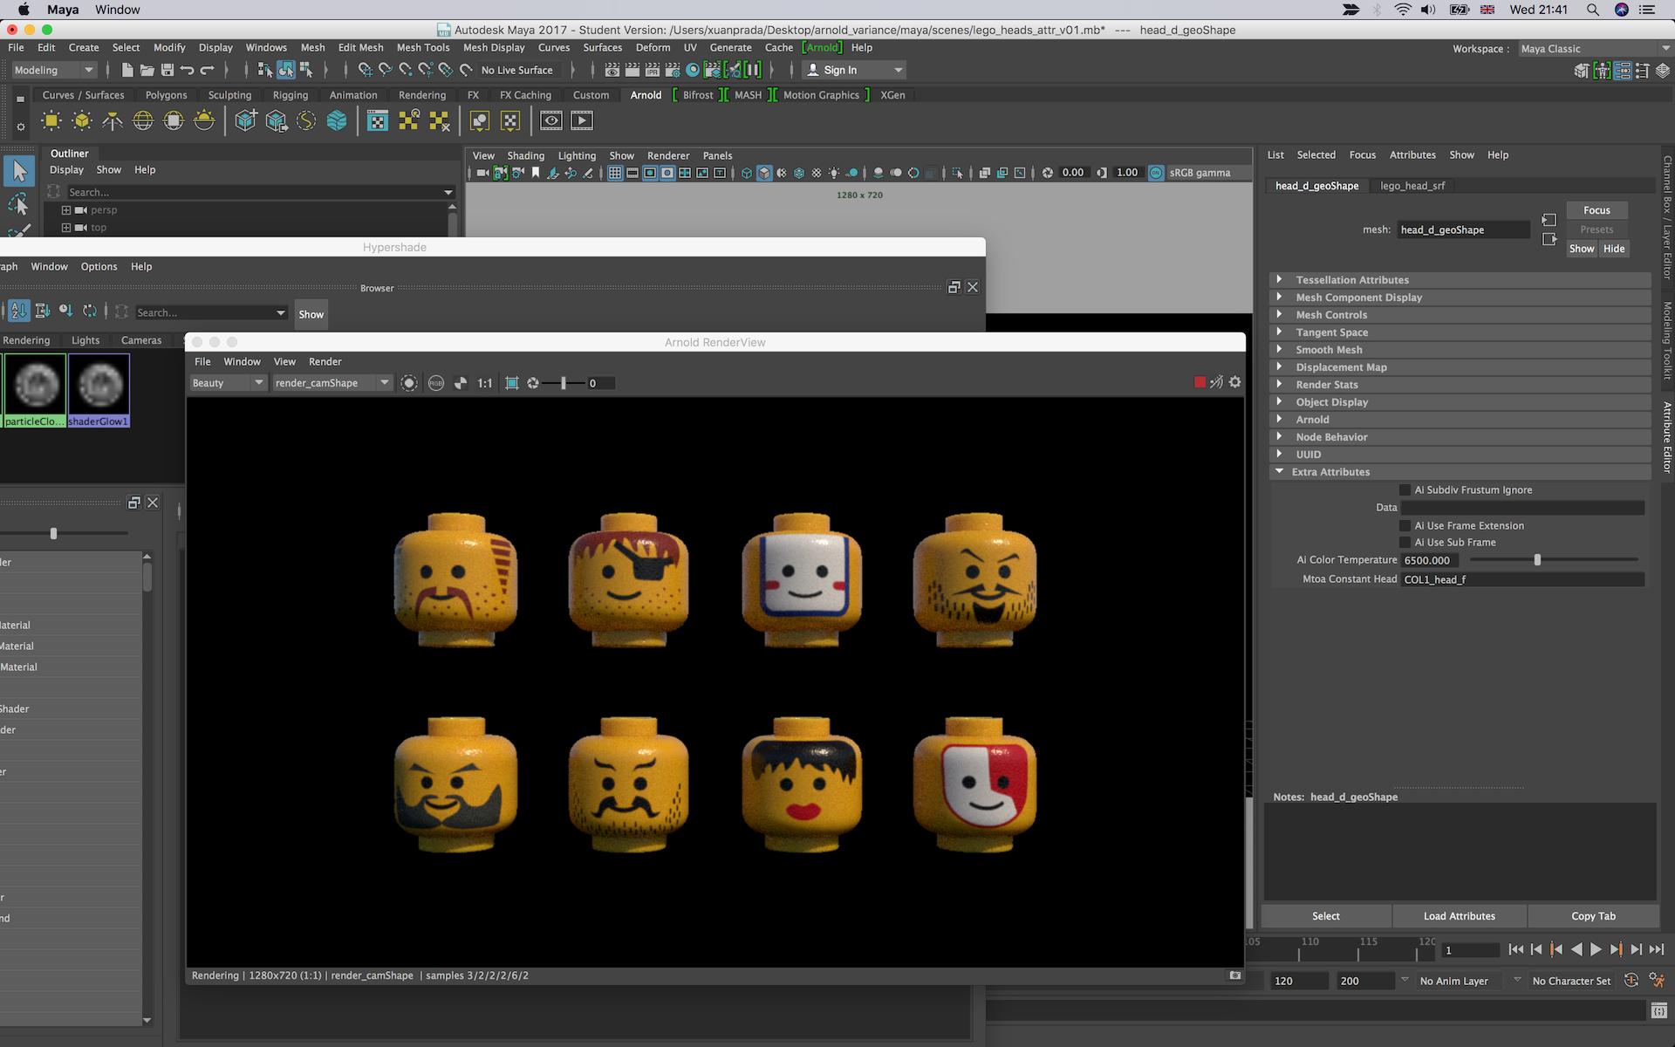
Task: Toggle viewport Wireframe cube icon
Action: pos(747,173)
